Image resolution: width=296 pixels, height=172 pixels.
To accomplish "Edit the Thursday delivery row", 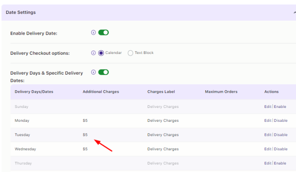I will (268, 163).
